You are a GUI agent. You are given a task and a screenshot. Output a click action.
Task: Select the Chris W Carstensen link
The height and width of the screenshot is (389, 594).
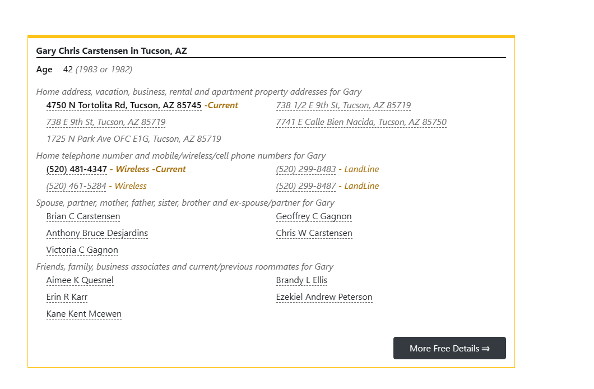point(314,233)
